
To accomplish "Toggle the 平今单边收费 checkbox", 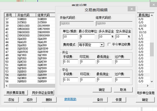I will click(x=109, y=45).
